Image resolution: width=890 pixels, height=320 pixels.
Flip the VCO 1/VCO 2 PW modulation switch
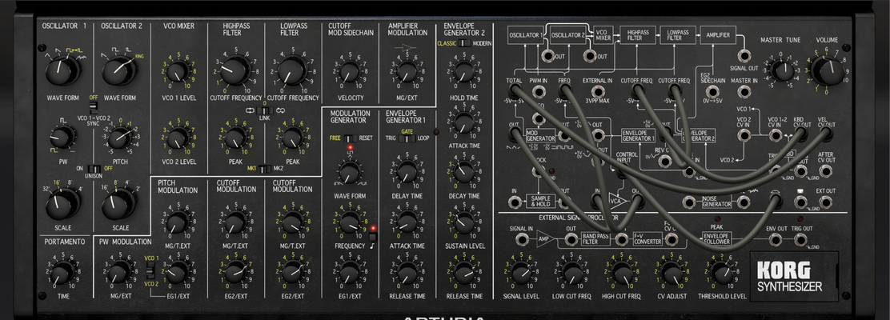(150, 272)
